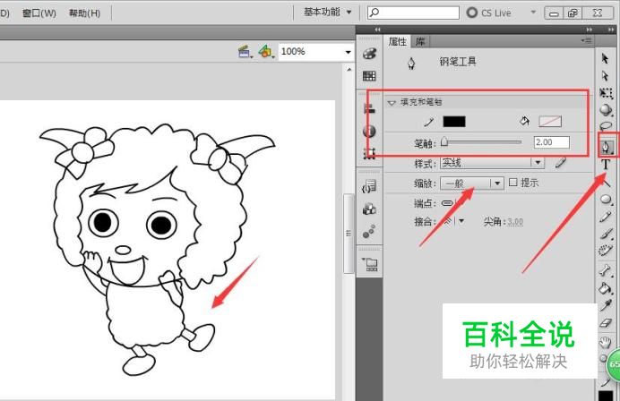The image size is (620, 401).
Task: Click the search input field
Action: coord(413,13)
